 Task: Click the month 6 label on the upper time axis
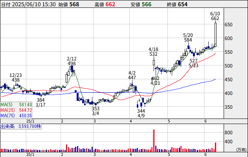[206, 121]
